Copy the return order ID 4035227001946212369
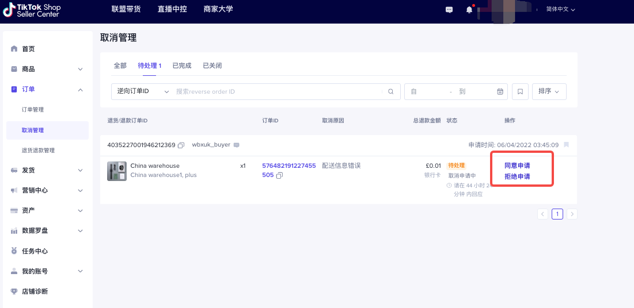This screenshot has height=308, width=634. pyautogui.click(x=181, y=145)
